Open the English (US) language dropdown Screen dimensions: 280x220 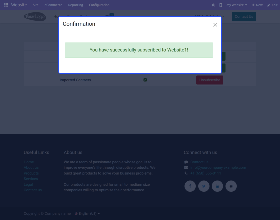click(x=87, y=213)
